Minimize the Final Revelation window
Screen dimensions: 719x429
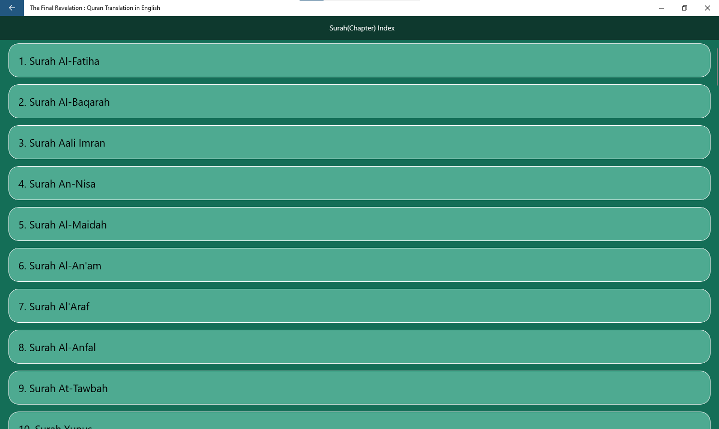tap(662, 8)
